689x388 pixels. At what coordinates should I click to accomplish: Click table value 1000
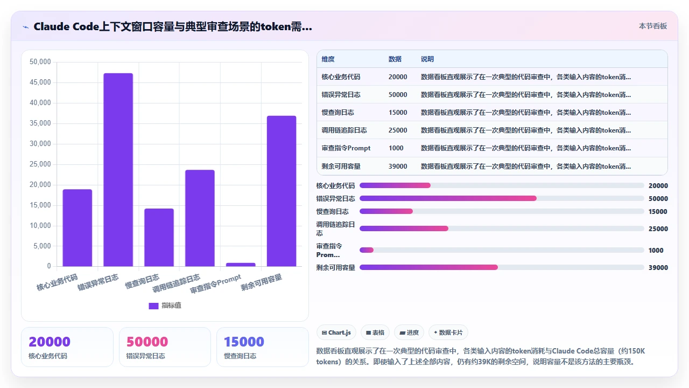tap(396, 148)
